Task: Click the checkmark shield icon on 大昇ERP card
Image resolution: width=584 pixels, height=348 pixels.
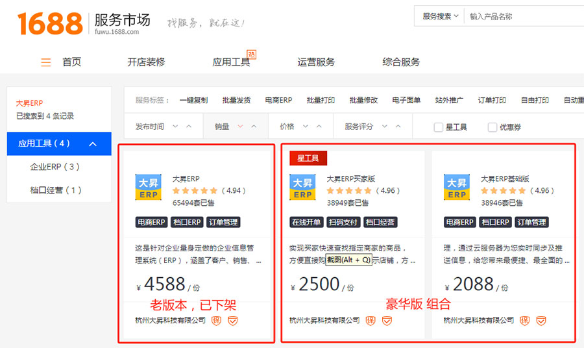Action: pyautogui.click(x=233, y=321)
